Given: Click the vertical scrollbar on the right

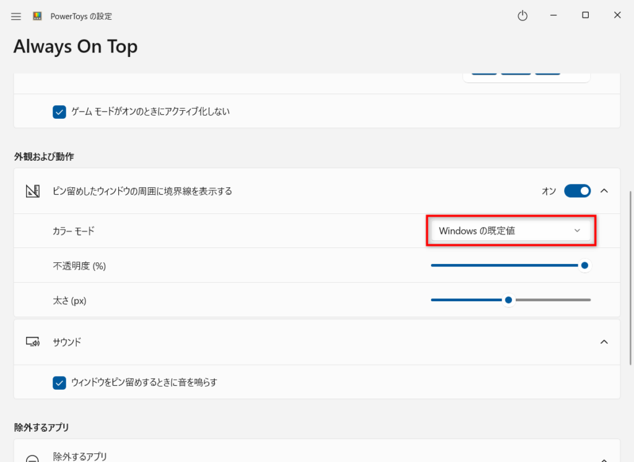Looking at the screenshot, I should pyautogui.click(x=630, y=278).
